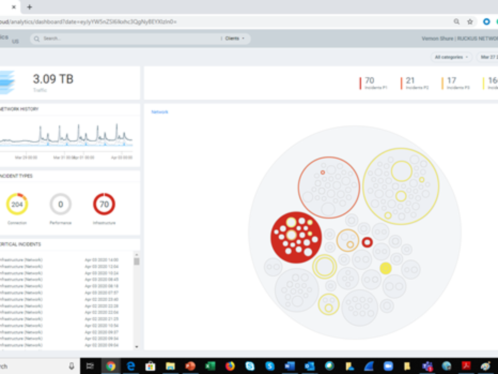498x374 pixels.
Task: Click the Performance incidents donut showing 0
Action: pos(61,204)
